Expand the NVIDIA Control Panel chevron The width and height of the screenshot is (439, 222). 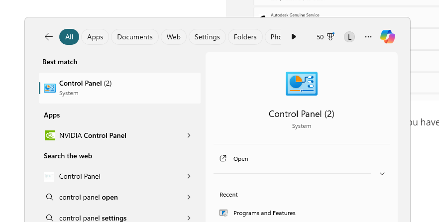click(x=189, y=135)
